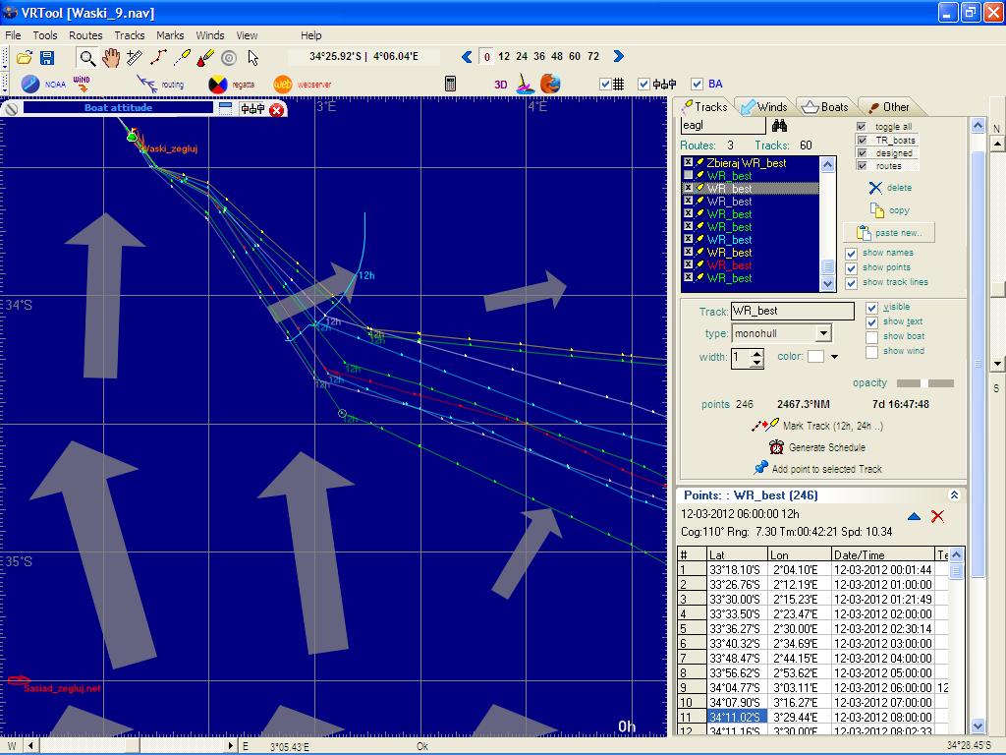The width and height of the screenshot is (1006, 755).
Task: Click the Mark Track link
Action: tap(832, 426)
